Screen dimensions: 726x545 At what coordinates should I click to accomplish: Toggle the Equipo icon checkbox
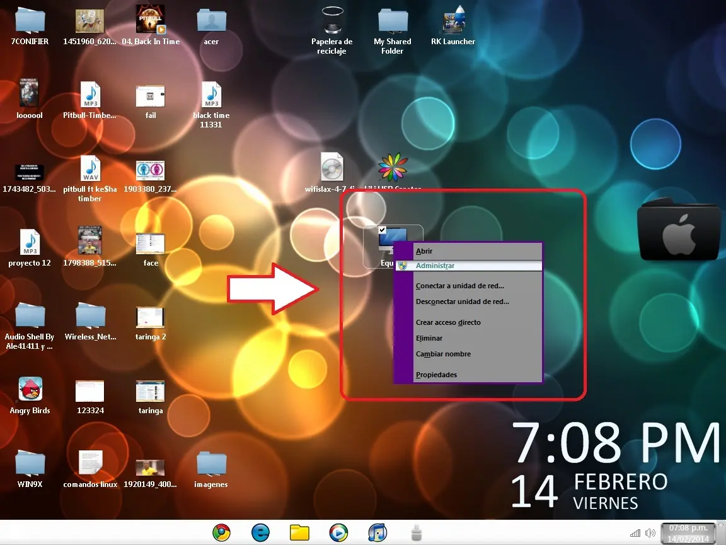pyautogui.click(x=382, y=230)
